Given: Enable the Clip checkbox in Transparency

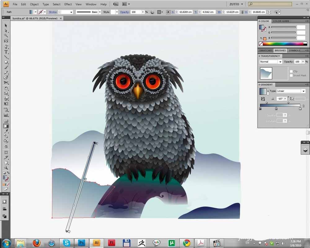Looking at the screenshot, I should coord(291,71).
